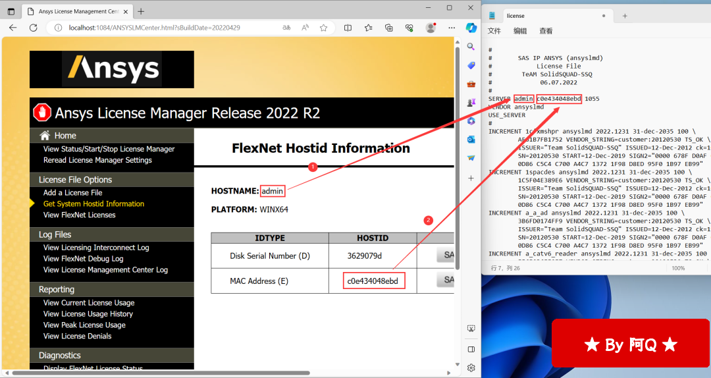Open Outlook from Edge sidebar
The width and height of the screenshot is (711, 378).
point(471,140)
